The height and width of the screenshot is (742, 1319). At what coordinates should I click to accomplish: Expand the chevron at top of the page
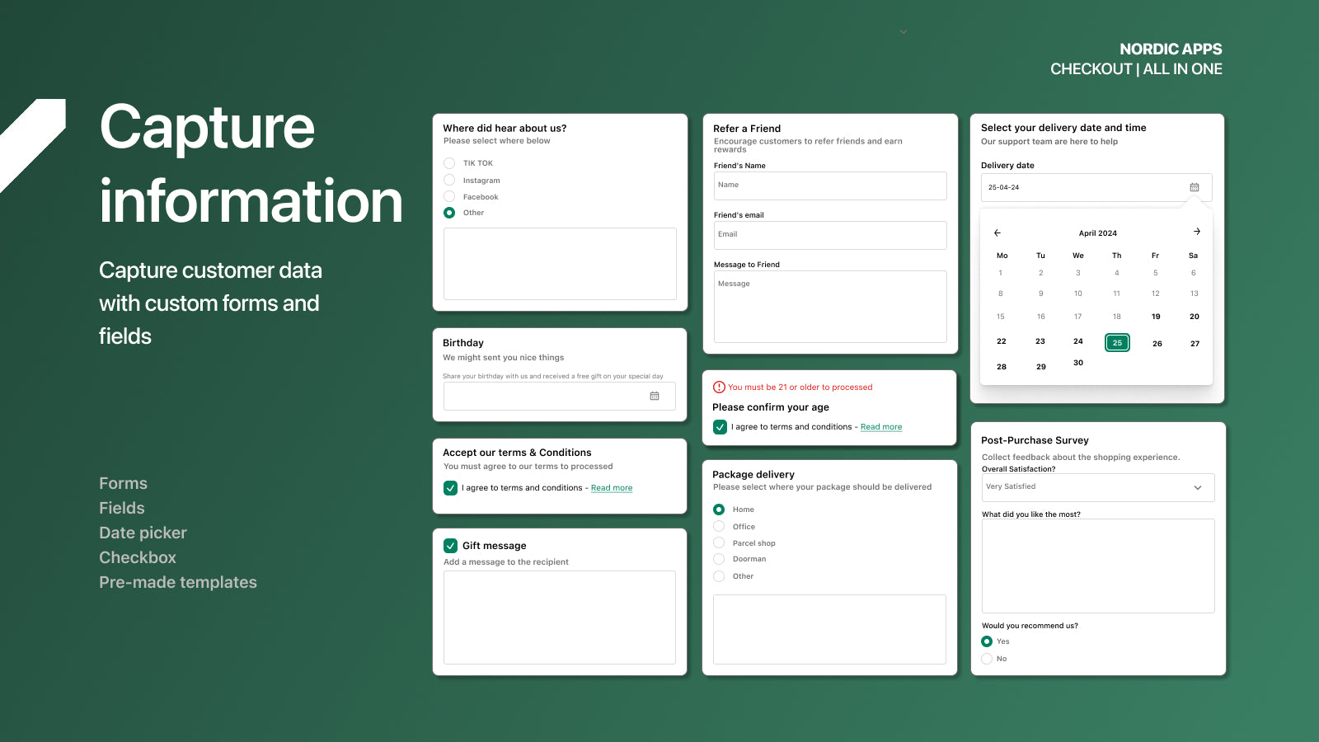(x=903, y=31)
